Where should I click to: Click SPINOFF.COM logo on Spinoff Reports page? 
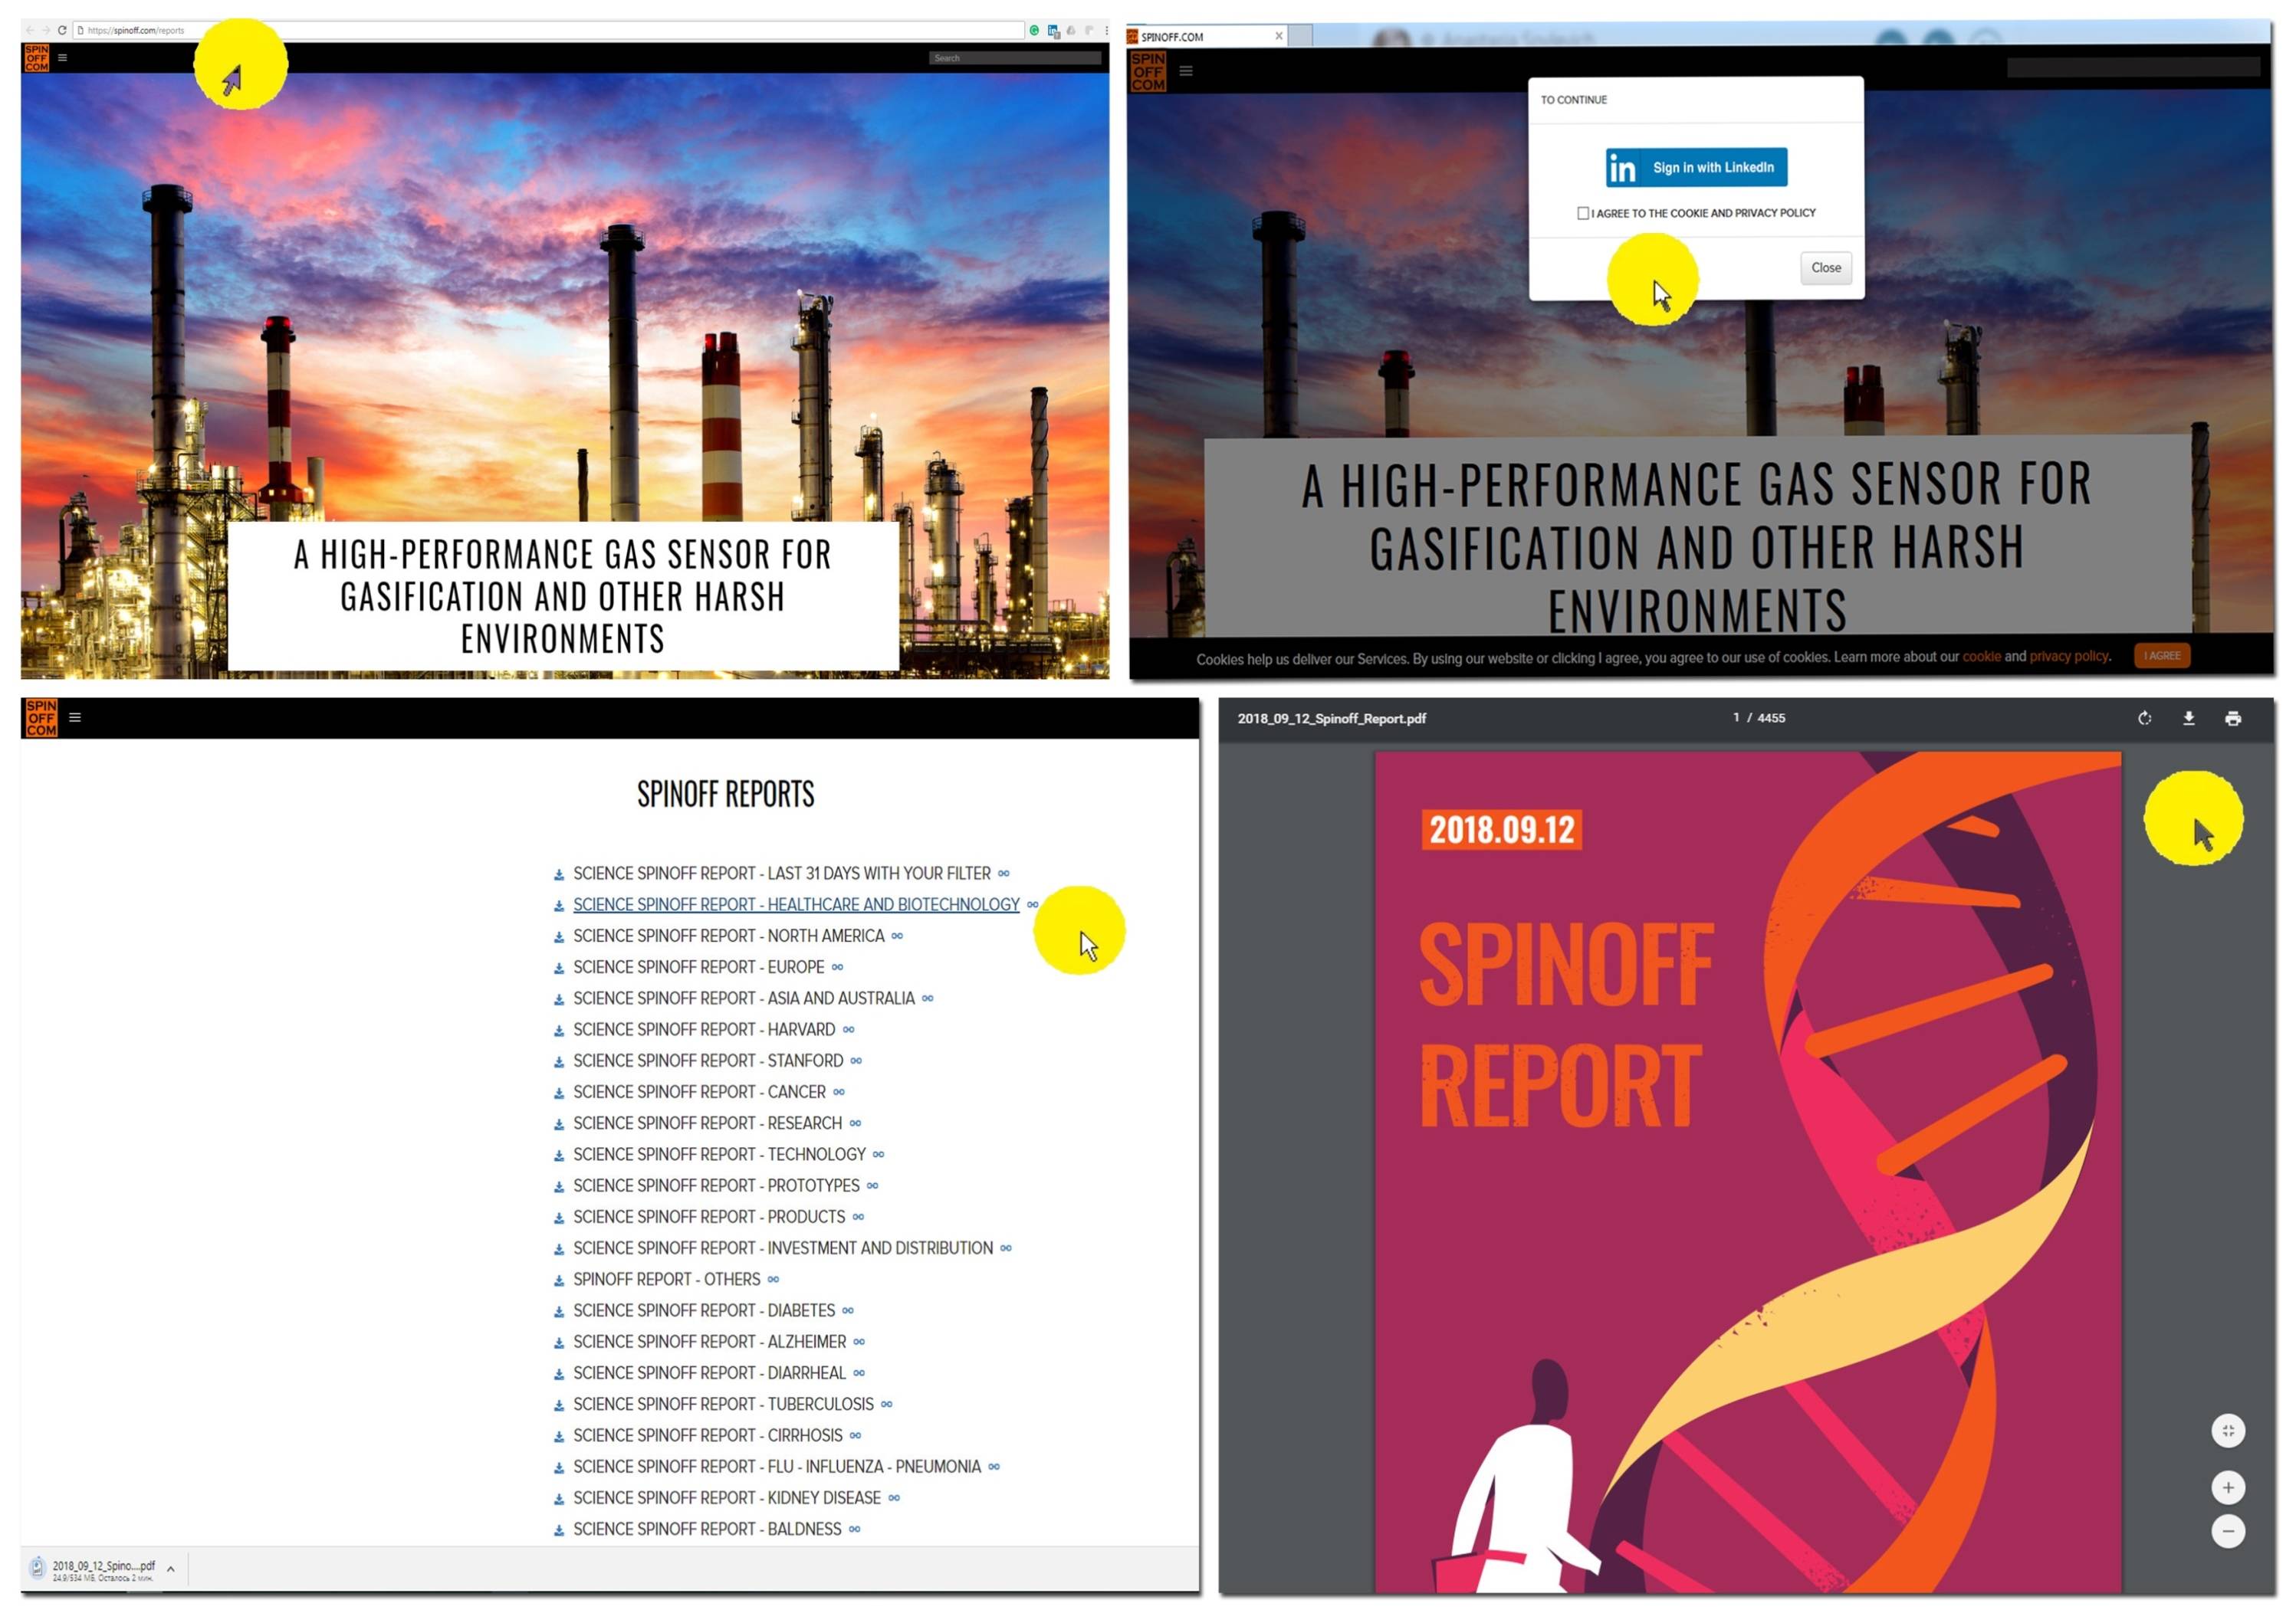(x=41, y=717)
